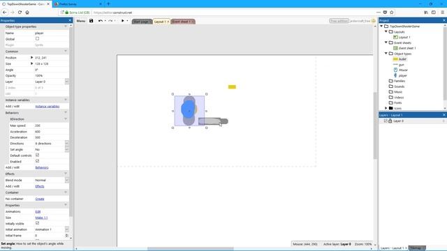Select the Sounds folder

point(399,86)
